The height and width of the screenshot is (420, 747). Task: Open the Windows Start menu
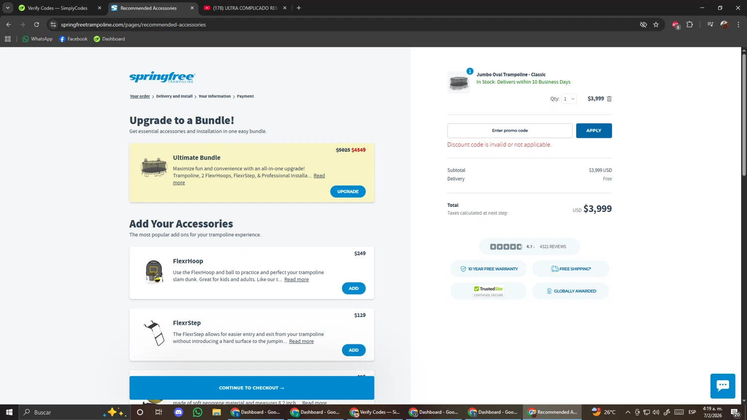pos(9,412)
